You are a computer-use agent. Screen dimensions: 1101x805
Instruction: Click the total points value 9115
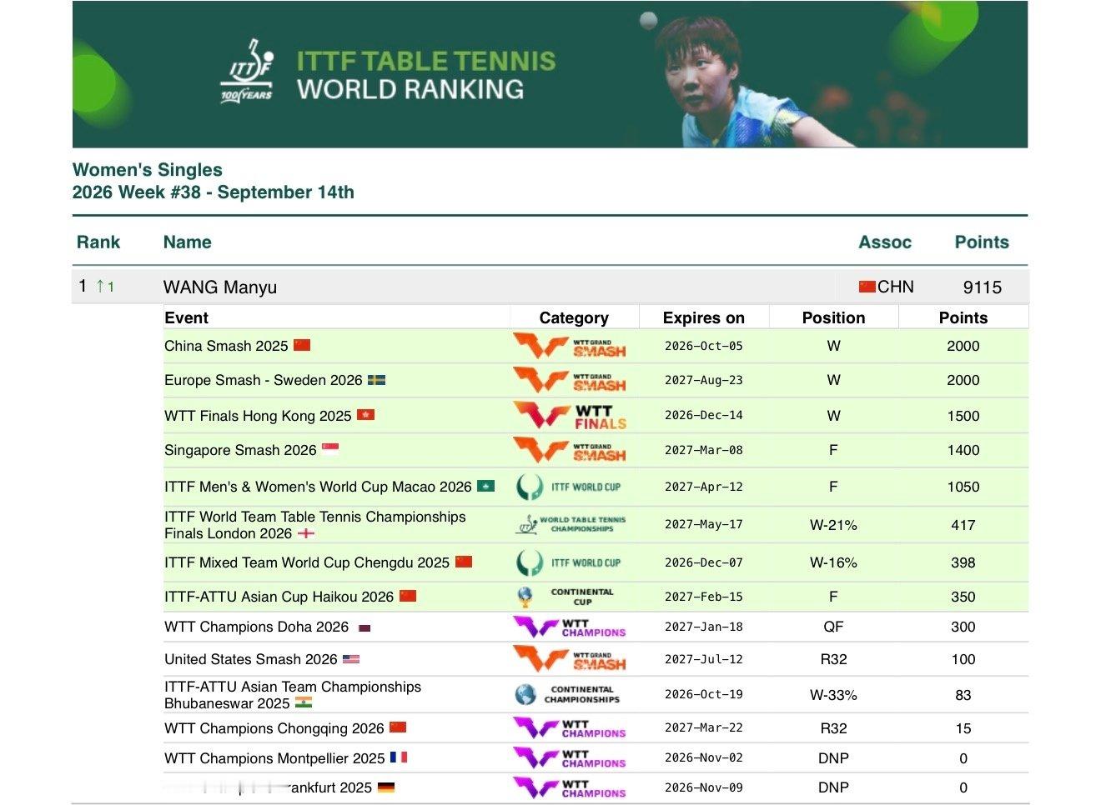983,287
